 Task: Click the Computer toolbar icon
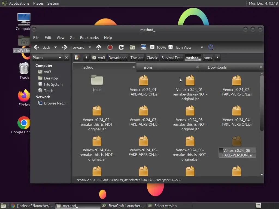point(144,47)
